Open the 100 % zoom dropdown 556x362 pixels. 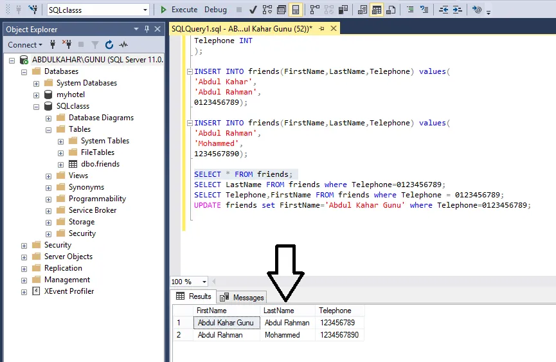[x=204, y=282]
